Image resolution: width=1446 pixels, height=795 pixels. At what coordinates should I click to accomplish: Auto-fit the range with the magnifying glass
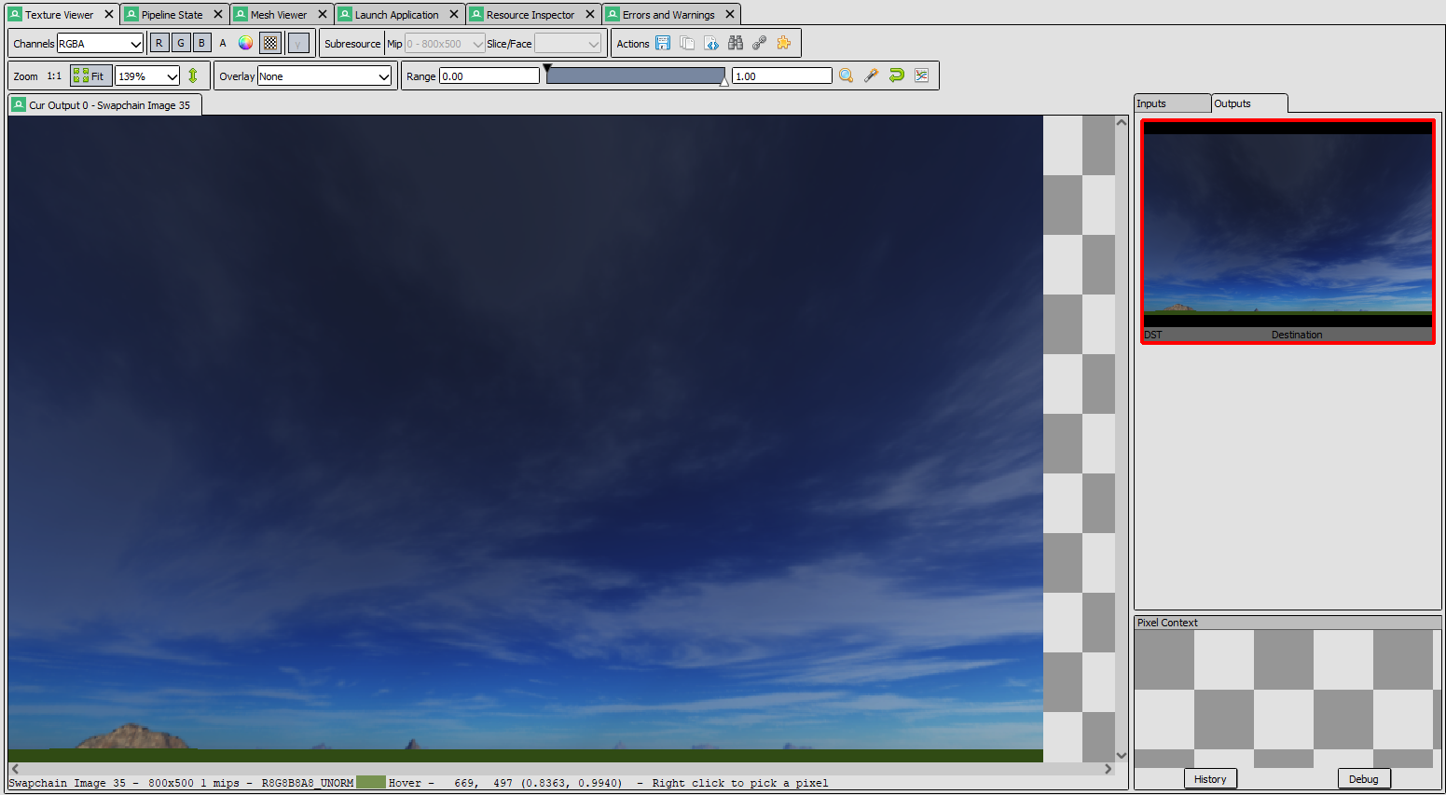coord(846,75)
